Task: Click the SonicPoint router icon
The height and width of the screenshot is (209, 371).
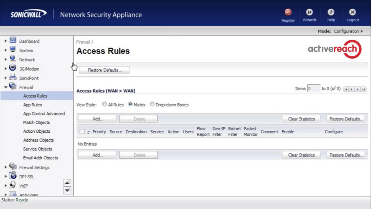Action: [13, 77]
